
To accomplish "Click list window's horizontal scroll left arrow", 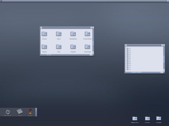I will coord(161,72).
